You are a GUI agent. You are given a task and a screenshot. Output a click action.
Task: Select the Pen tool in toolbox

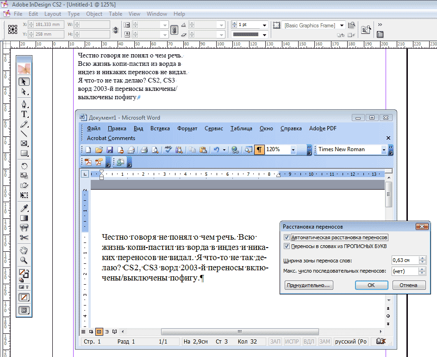tap(24, 104)
